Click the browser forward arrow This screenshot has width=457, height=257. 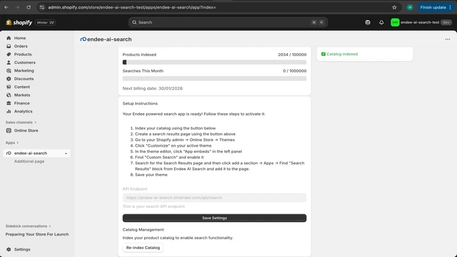[17, 7]
